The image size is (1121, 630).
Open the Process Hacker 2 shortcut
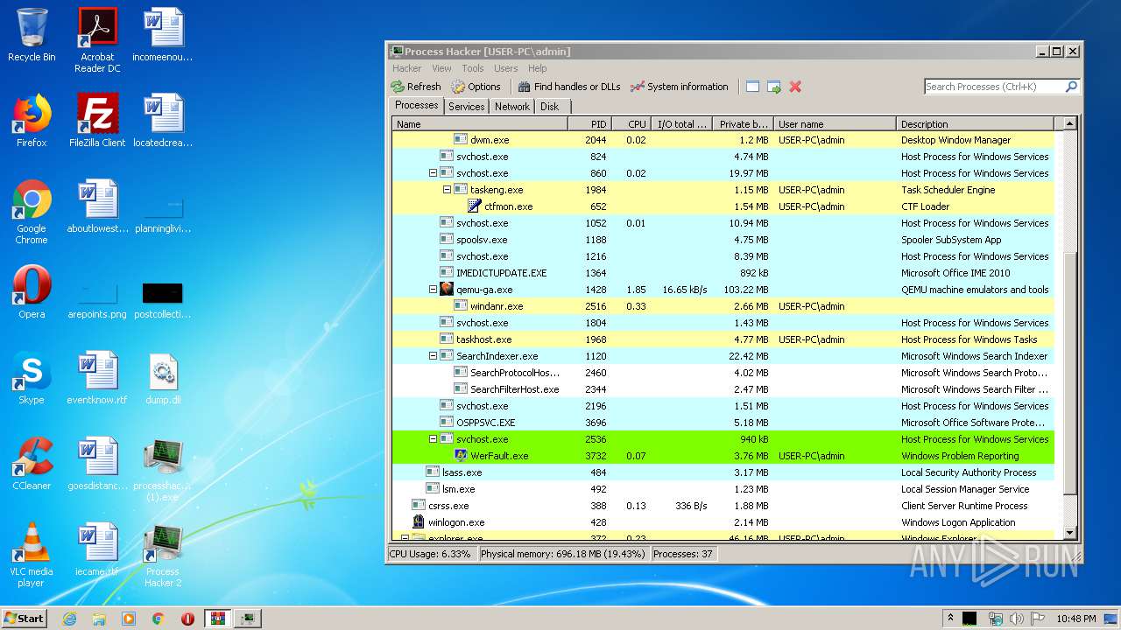coord(163,555)
